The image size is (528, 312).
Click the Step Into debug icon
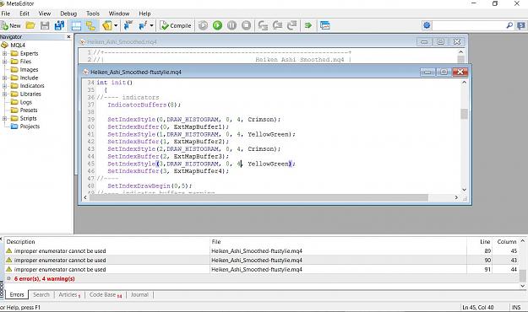tap(263, 25)
